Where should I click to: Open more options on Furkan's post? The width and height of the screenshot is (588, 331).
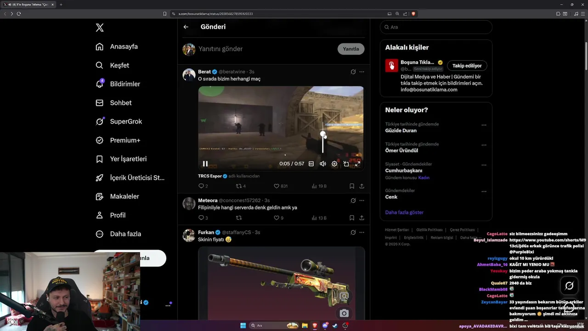tap(362, 232)
